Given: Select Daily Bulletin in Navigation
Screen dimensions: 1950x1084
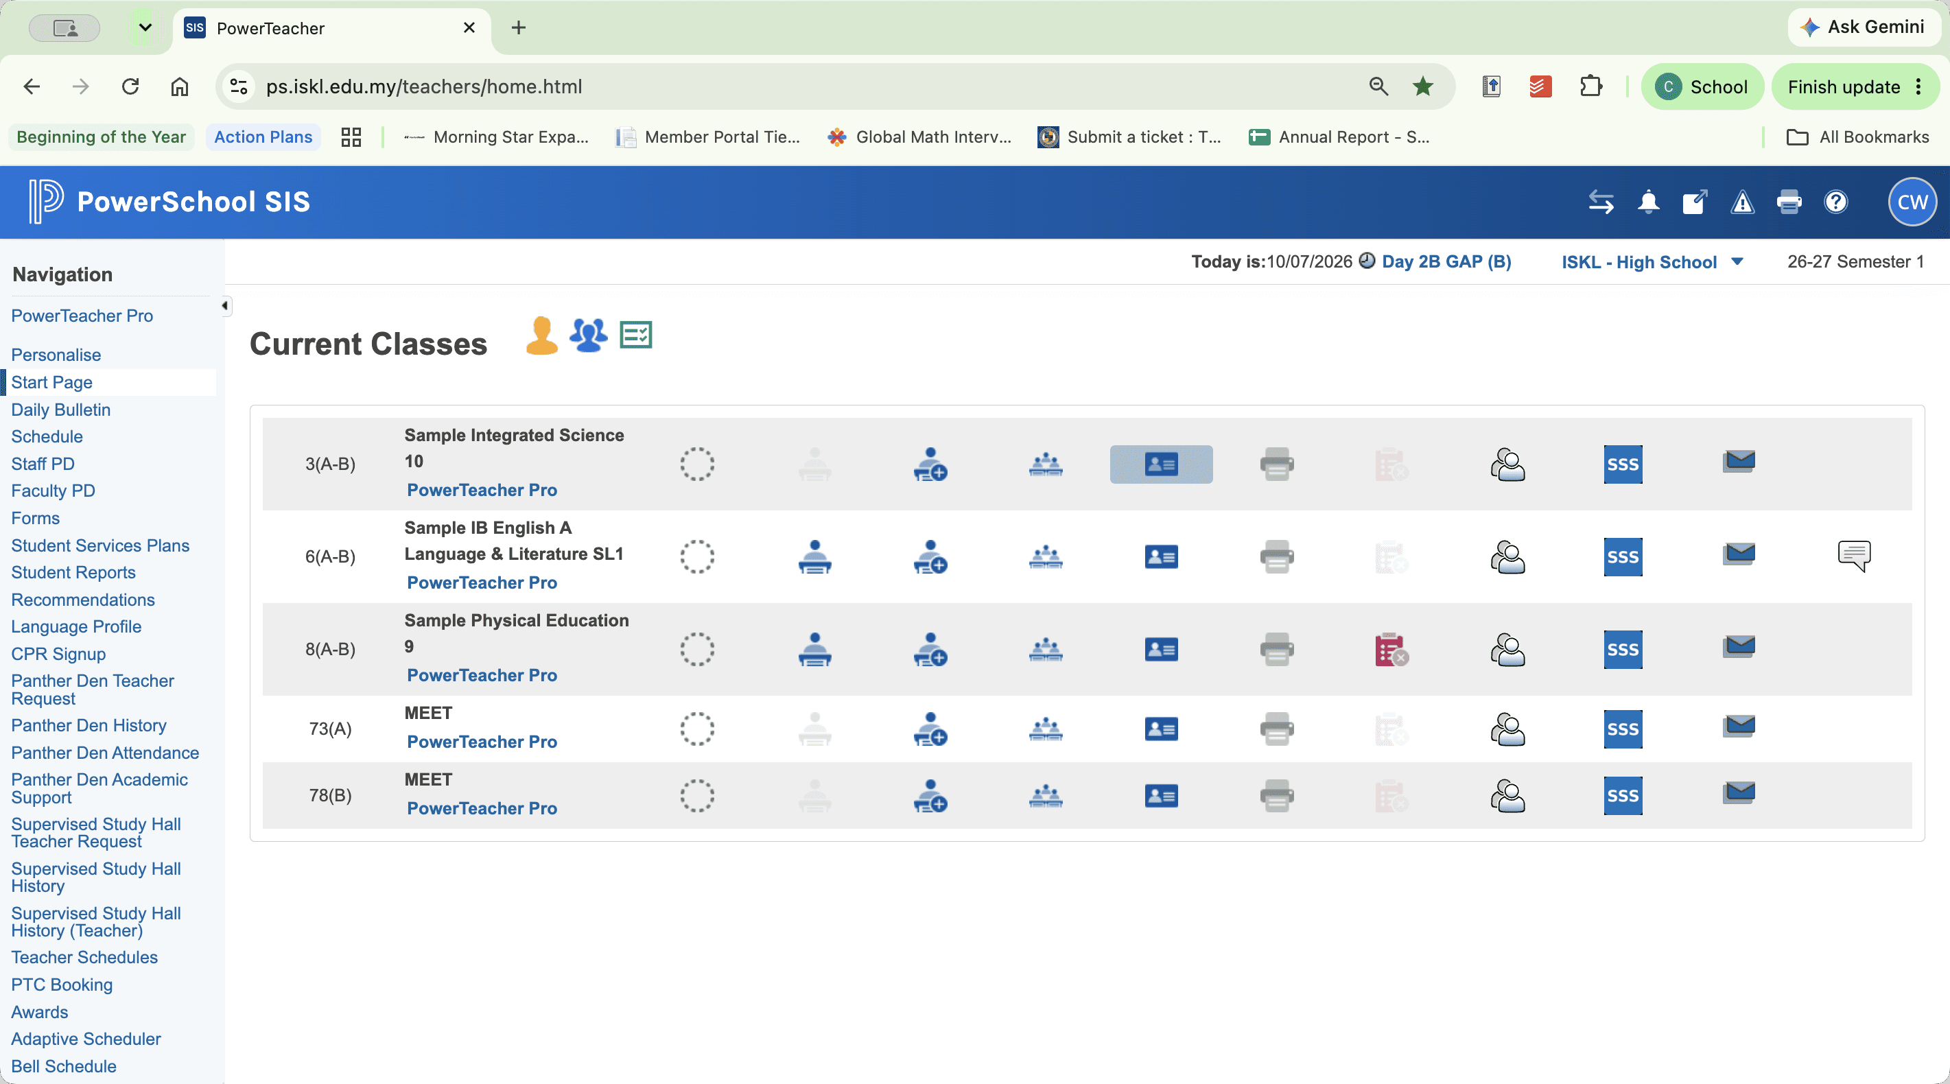Looking at the screenshot, I should (60, 410).
